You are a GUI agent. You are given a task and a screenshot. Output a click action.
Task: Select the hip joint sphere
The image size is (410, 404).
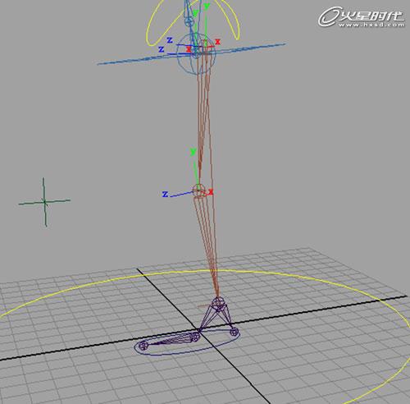coord(196,54)
